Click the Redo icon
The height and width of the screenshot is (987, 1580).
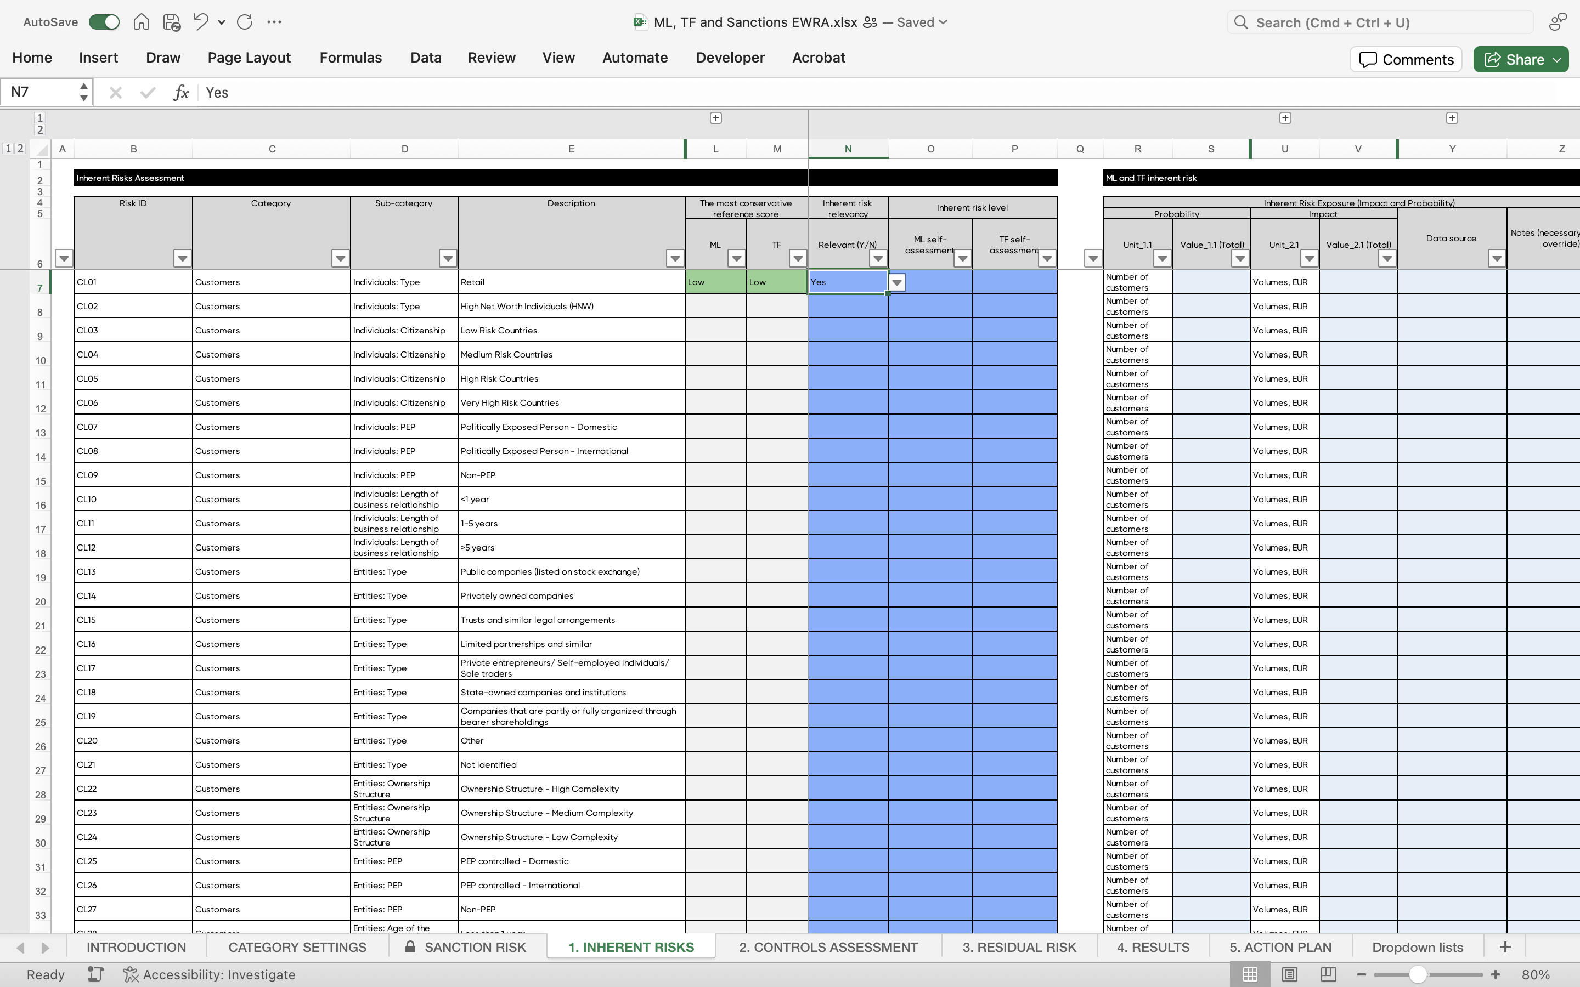point(245,21)
